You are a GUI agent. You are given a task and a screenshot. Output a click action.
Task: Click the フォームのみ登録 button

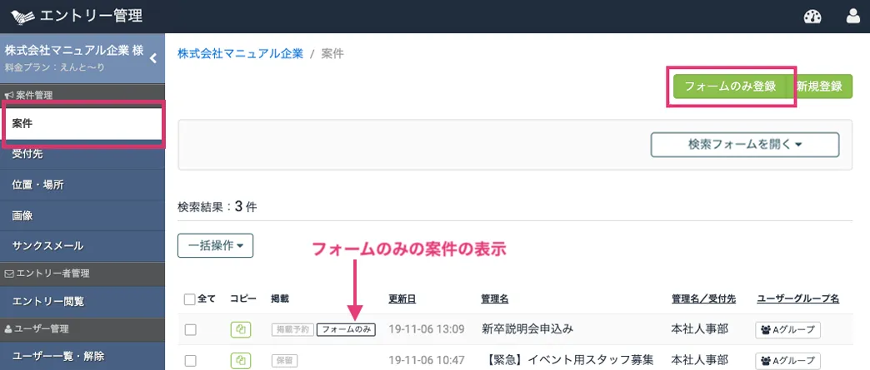729,86
